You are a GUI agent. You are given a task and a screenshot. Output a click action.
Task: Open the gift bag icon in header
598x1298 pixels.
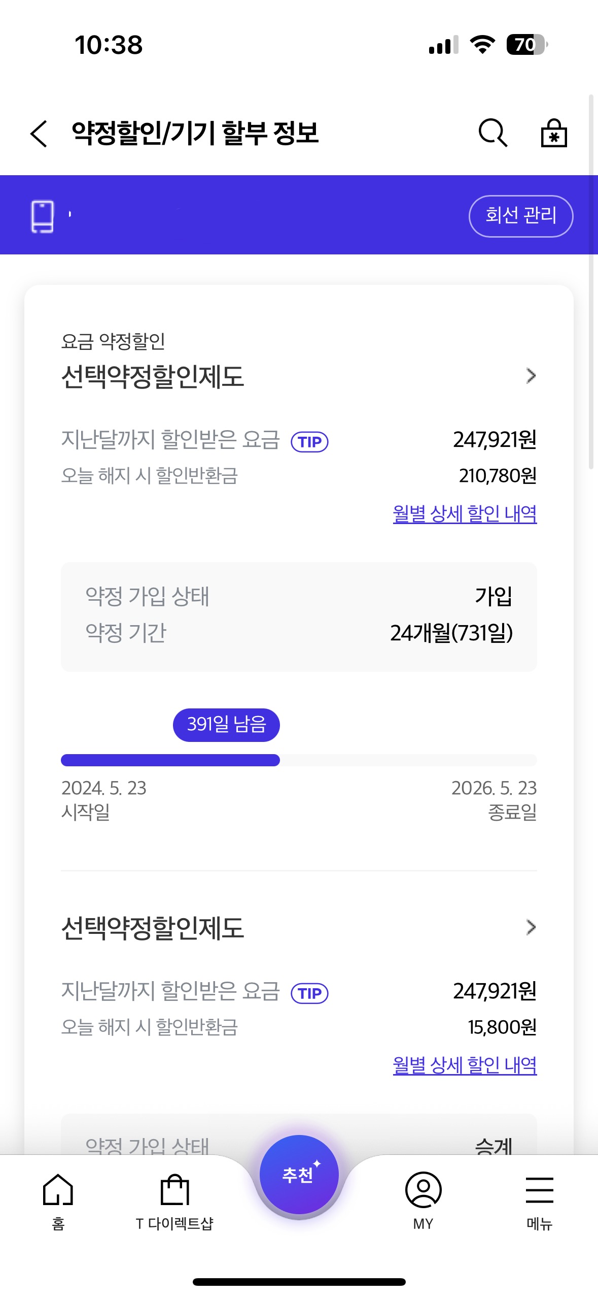(x=553, y=133)
